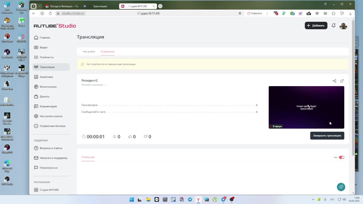Click the OFF extension icon

(309, 13)
